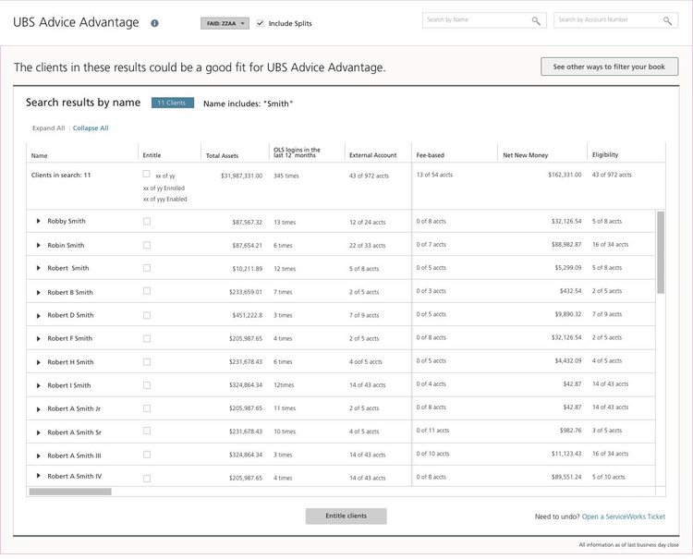Image resolution: width=693 pixels, height=559 pixels.
Task: Expand the Robert A Smith Jr row
Action: (x=39, y=409)
